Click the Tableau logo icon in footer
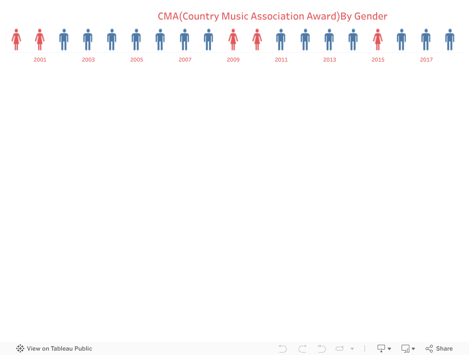Image resolution: width=469 pixels, height=355 pixels. pos(20,349)
